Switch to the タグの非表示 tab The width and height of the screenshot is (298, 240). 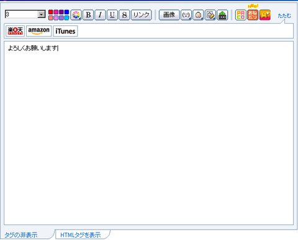pos(21,235)
